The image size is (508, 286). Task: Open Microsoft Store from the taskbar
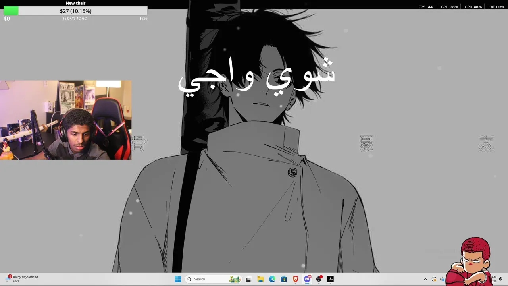[284, 279]
